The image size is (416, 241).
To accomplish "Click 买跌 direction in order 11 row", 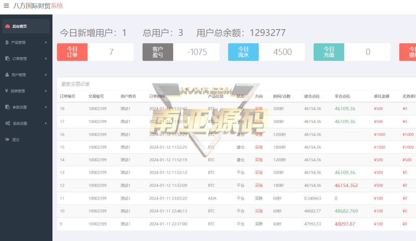I will point(259,198).
